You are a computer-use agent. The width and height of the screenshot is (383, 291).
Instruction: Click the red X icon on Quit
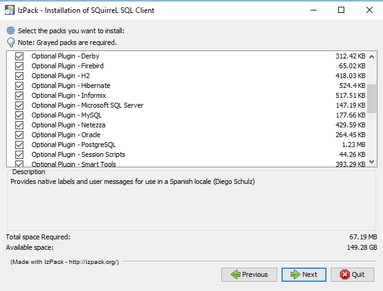(x=345, y=274)
